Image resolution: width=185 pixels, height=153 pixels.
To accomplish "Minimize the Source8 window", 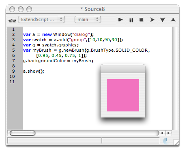I will [x=21, y=9].
